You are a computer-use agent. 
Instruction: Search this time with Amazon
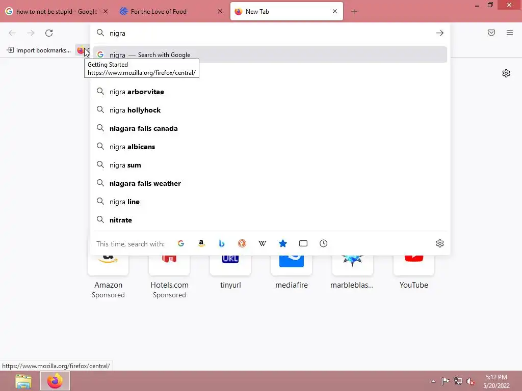pyautogui.click(x=201, y=243)
